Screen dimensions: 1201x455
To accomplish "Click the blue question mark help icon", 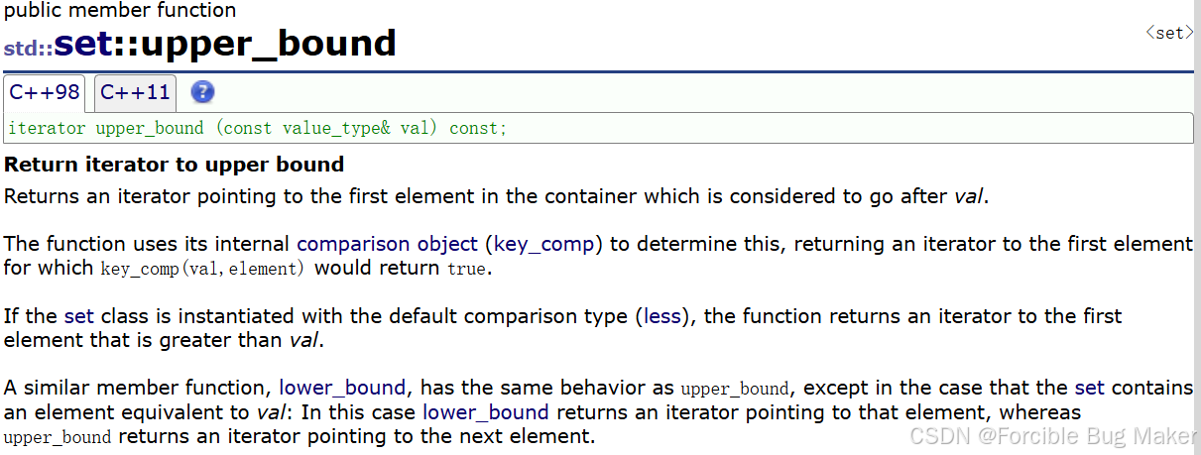I will point(202,92).
